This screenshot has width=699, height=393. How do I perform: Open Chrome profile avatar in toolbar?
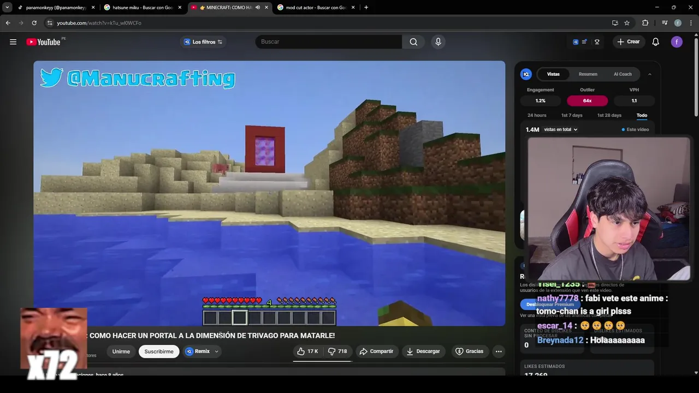pos(678,23)
